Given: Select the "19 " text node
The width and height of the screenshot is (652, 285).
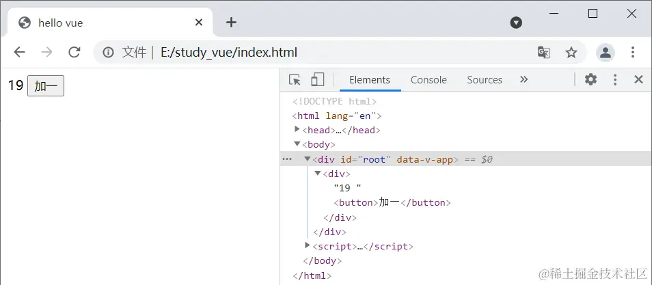Looking at the screenshot, I should point(348,188).
